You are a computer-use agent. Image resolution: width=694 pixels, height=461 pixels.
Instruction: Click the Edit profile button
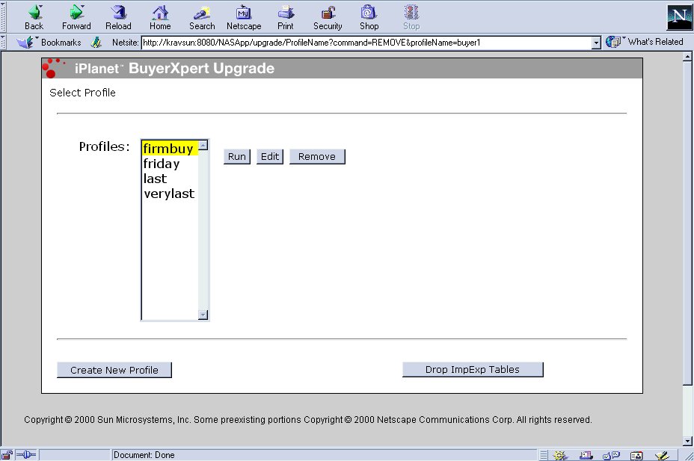(x=270, y=156)
